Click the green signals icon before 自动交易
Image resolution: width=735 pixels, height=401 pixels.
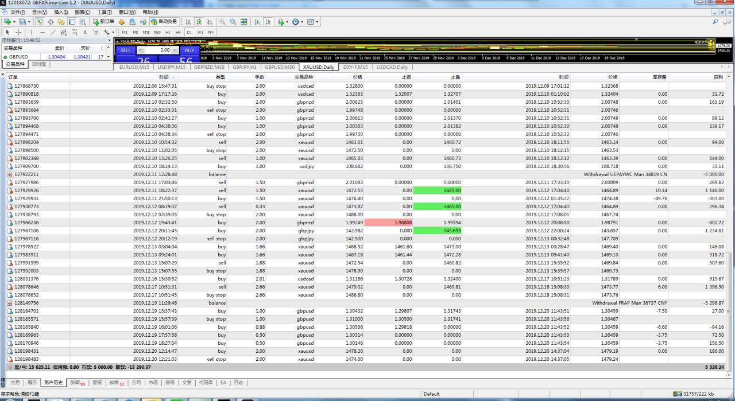143,22
